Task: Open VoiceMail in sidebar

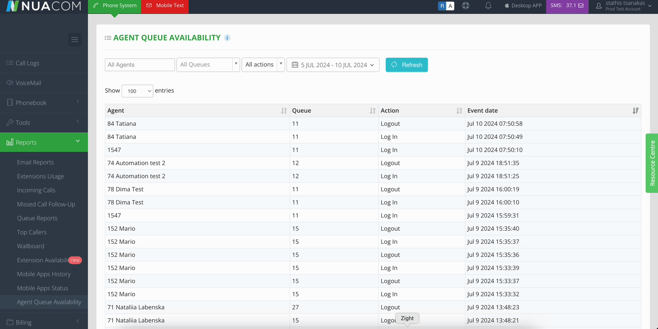Action: pos(44,83)
